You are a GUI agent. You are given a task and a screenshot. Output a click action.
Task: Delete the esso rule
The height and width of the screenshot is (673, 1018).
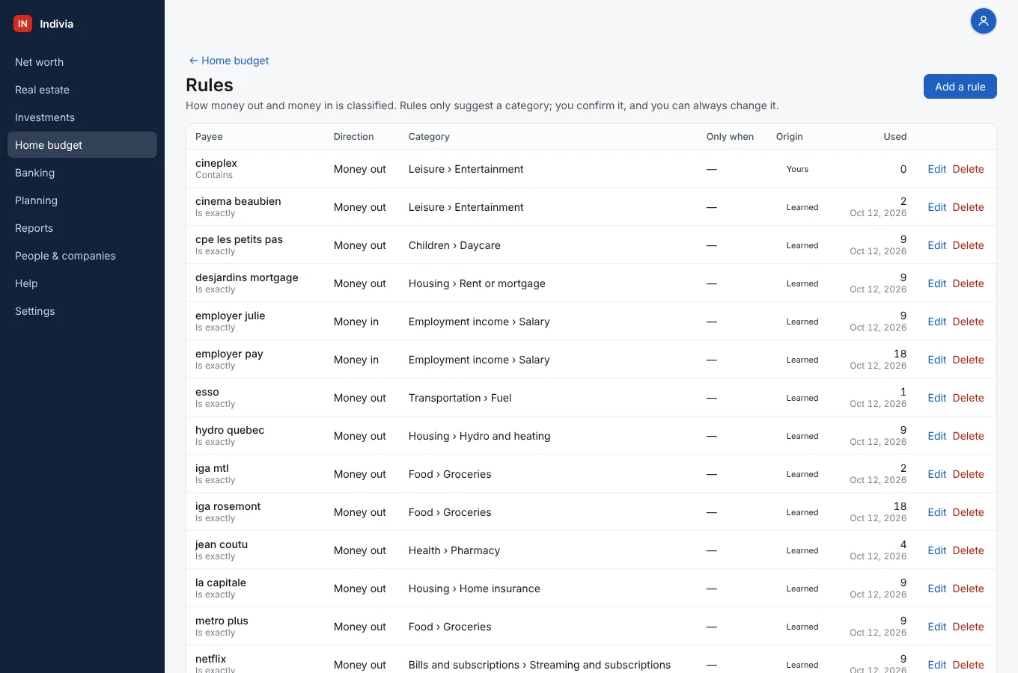[968, 398]
